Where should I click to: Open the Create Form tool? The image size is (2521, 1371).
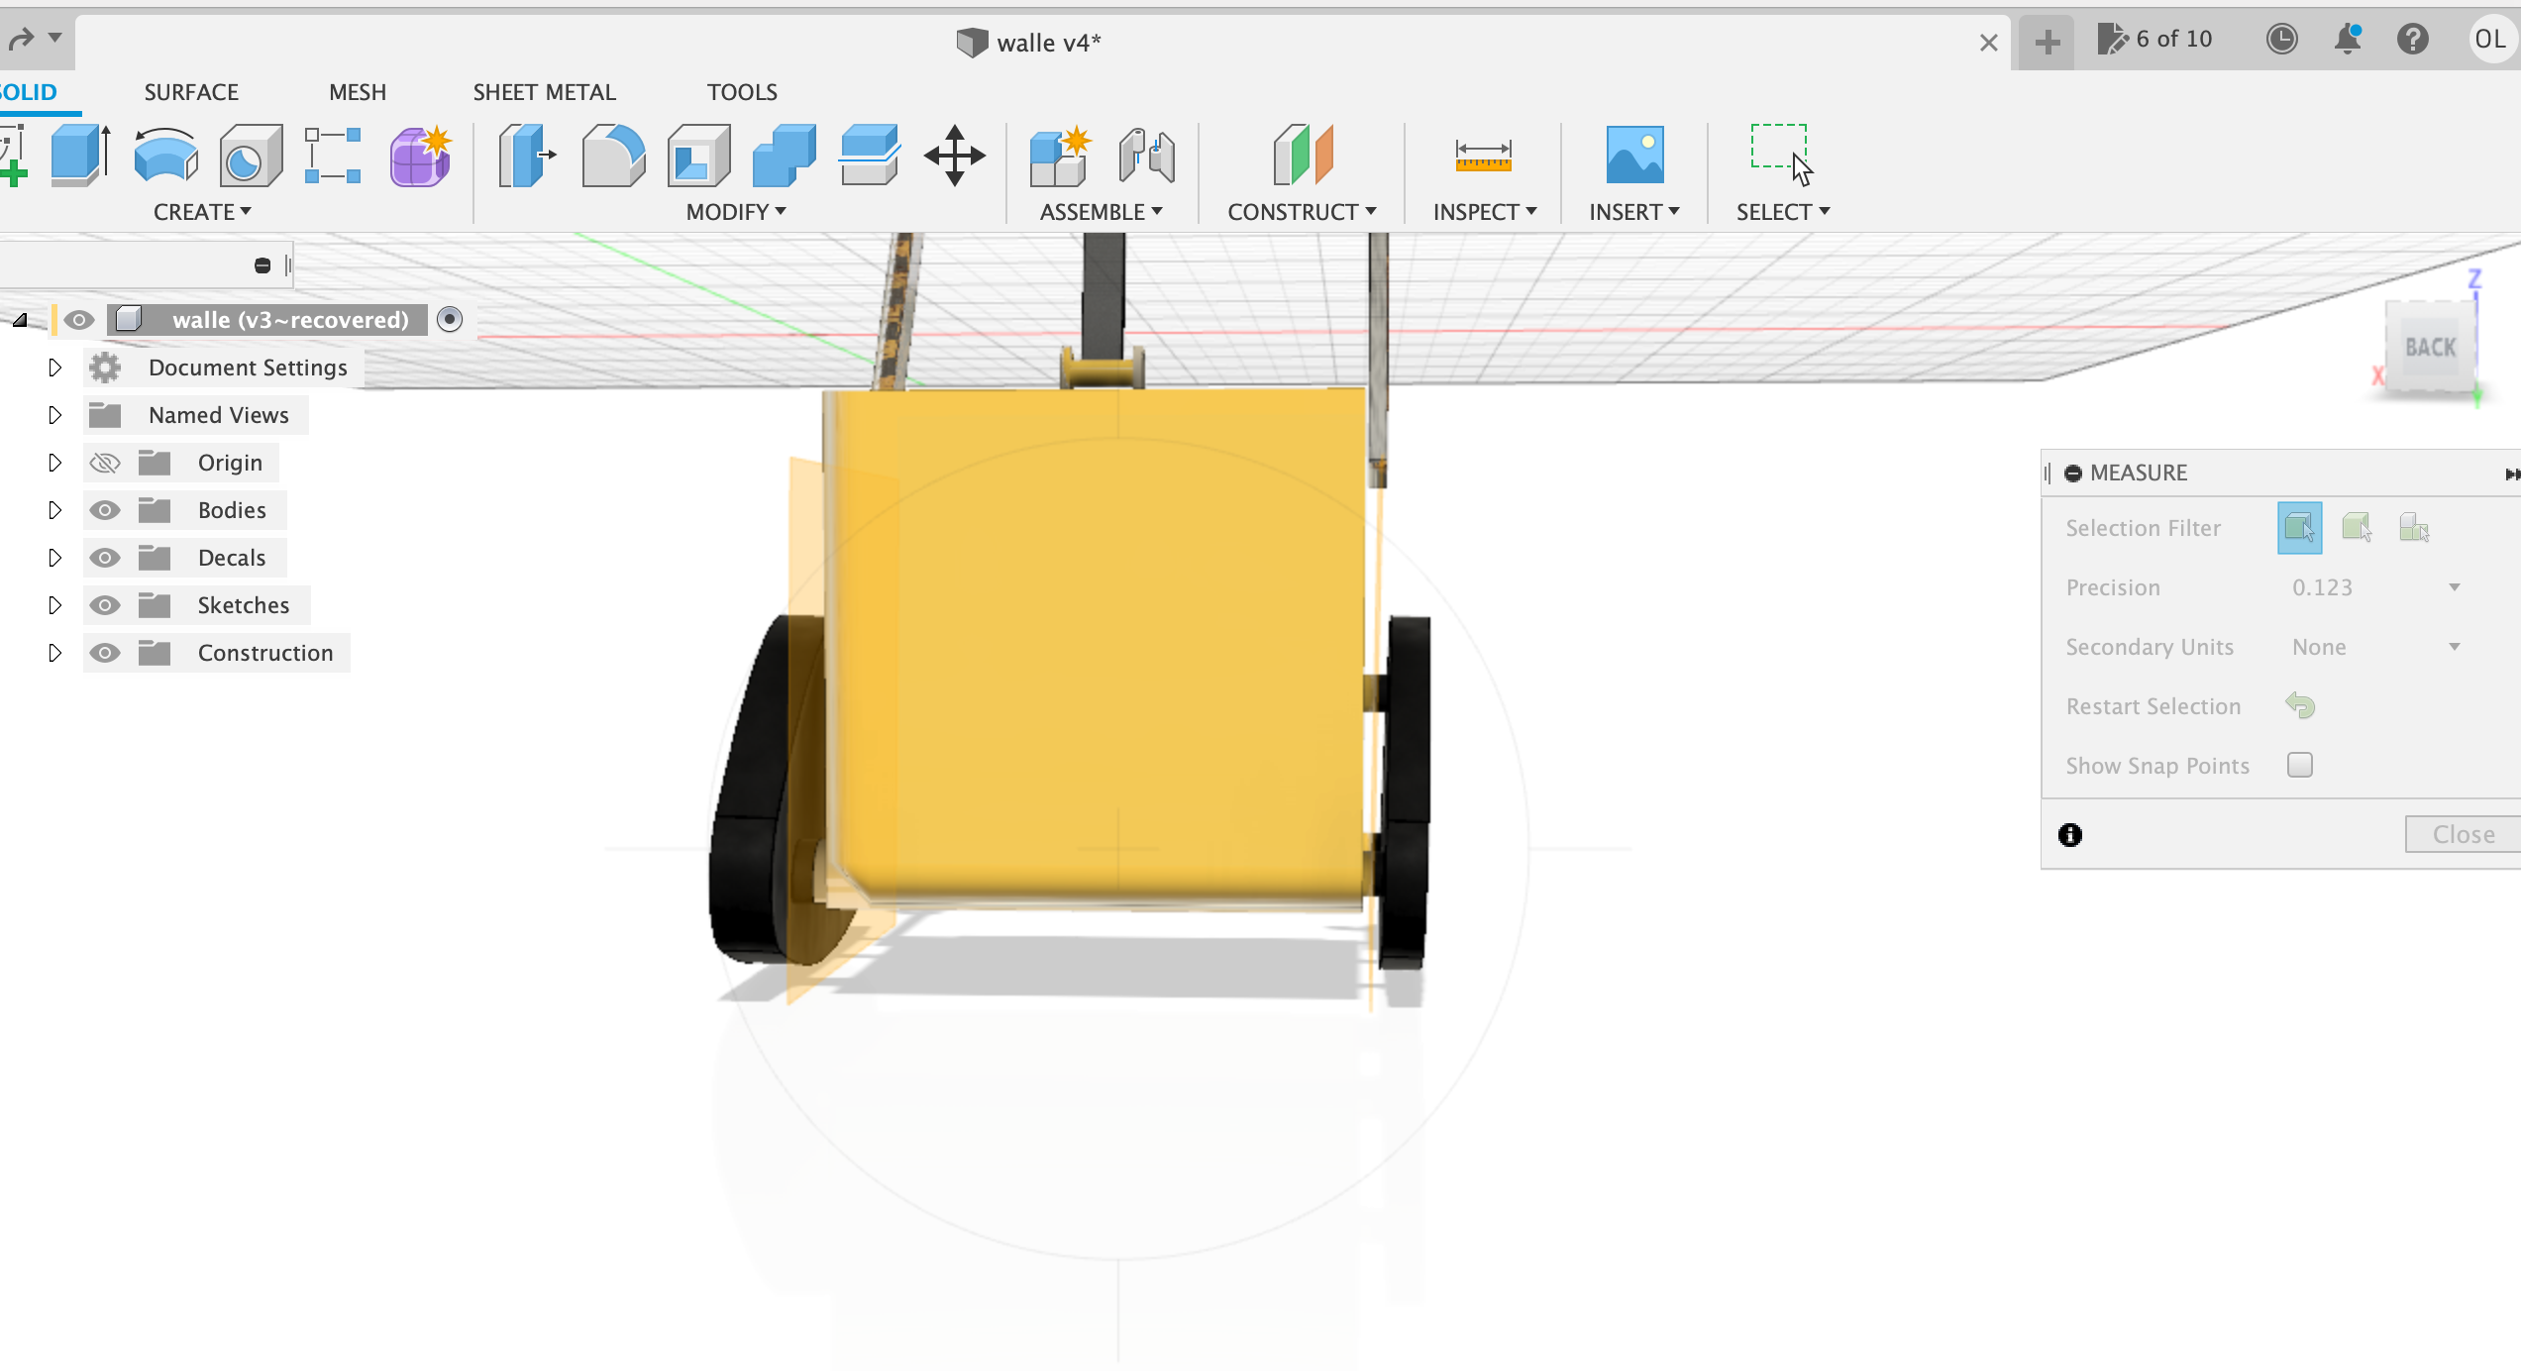[x=420, y=156]
